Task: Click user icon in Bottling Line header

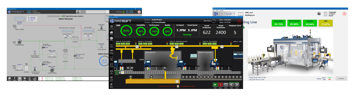Action: pos(319,14)
